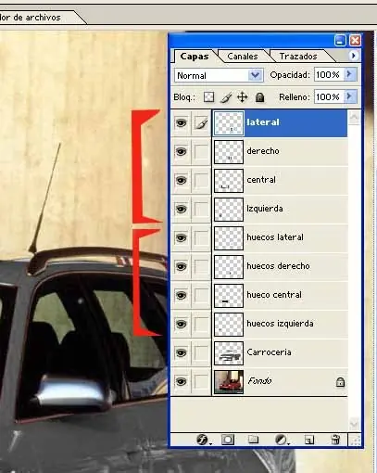
Task: Open the Relleno slider arrow
Action: (349, 96)
